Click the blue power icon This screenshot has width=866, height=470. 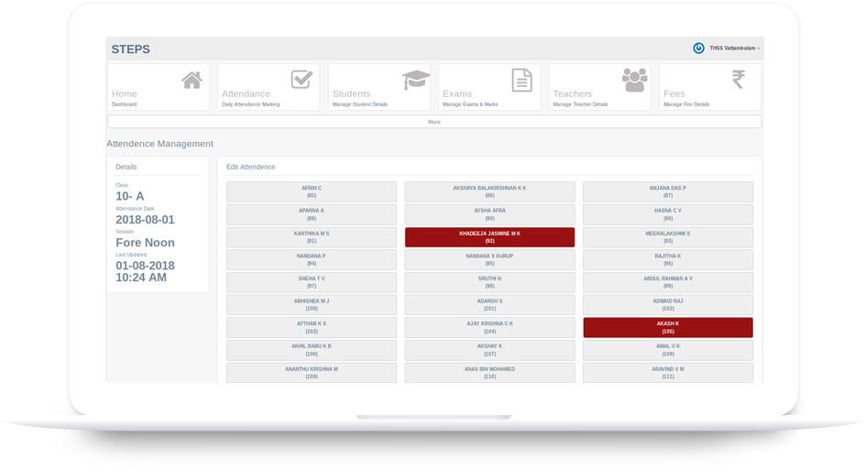tap(698, 49)
